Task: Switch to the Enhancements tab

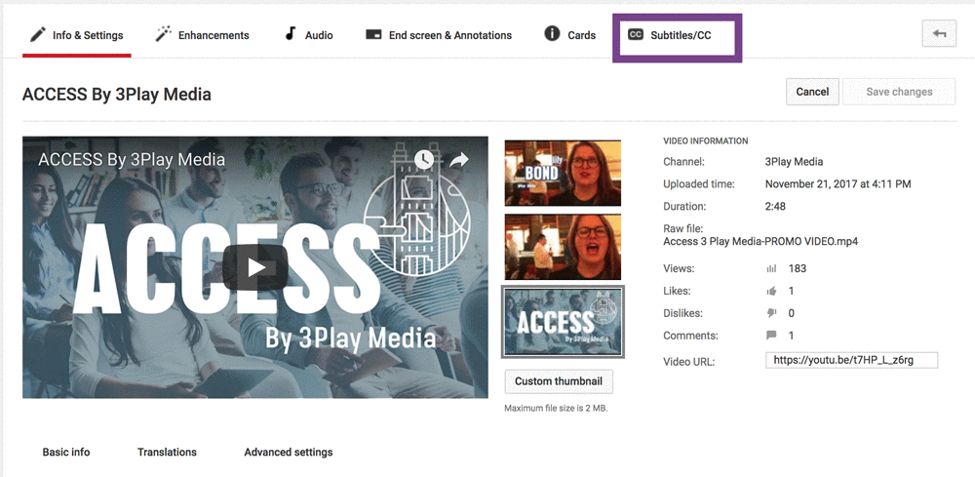Action: pyautogui.click(x=203, y=35)
